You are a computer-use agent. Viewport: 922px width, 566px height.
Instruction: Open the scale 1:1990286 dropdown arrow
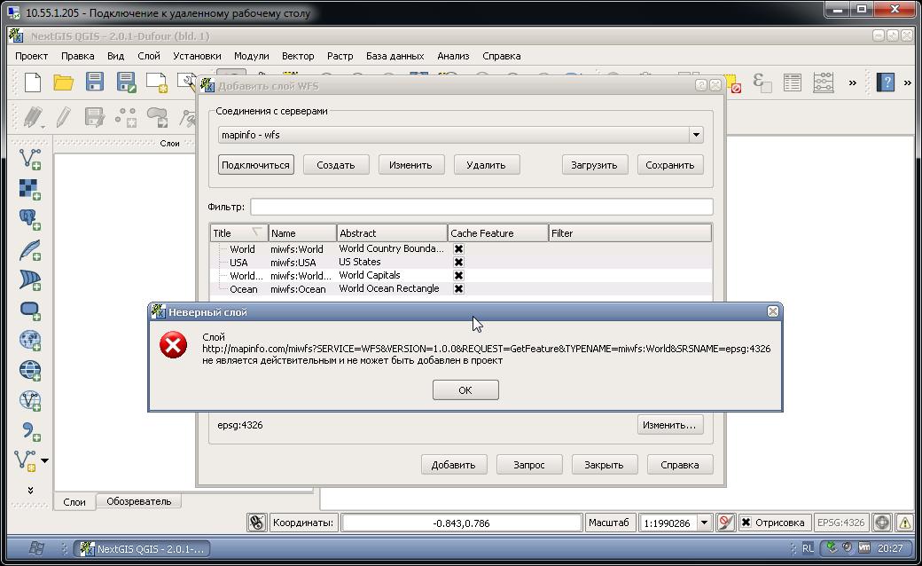point(705,523)
